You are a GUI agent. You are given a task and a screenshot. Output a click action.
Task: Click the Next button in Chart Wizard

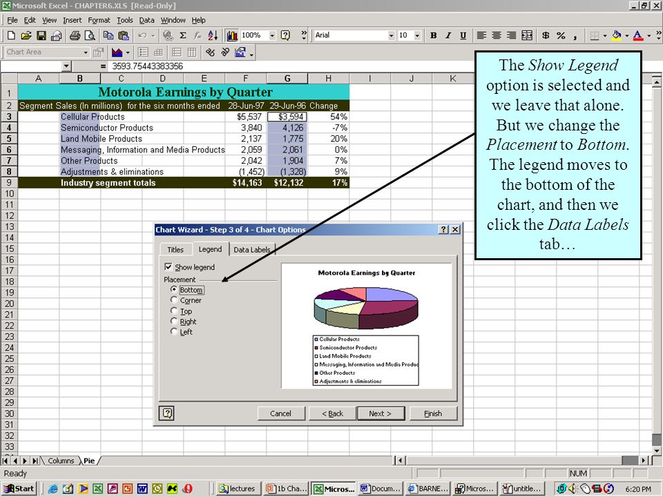[381, 413]
